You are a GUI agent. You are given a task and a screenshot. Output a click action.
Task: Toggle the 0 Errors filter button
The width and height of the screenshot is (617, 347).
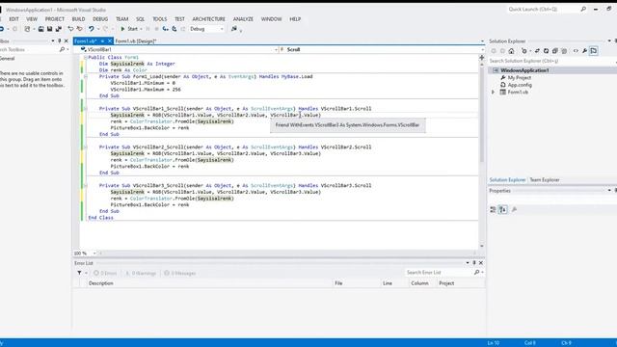105,273
